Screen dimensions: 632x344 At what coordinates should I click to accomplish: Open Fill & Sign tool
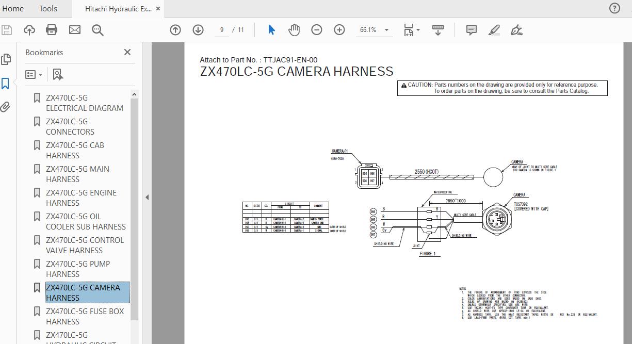coord(516,29)
